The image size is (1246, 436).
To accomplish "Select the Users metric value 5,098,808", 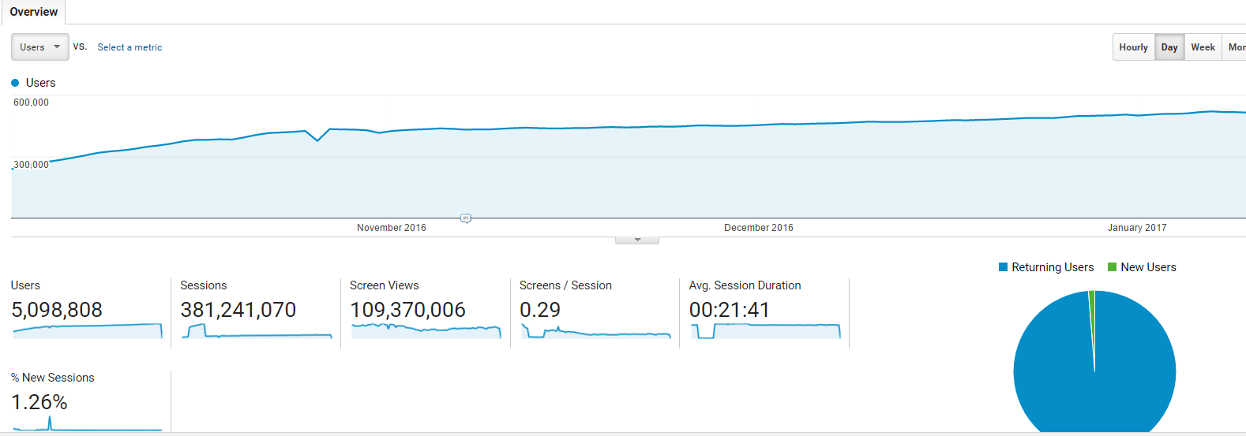I will 57,310.
